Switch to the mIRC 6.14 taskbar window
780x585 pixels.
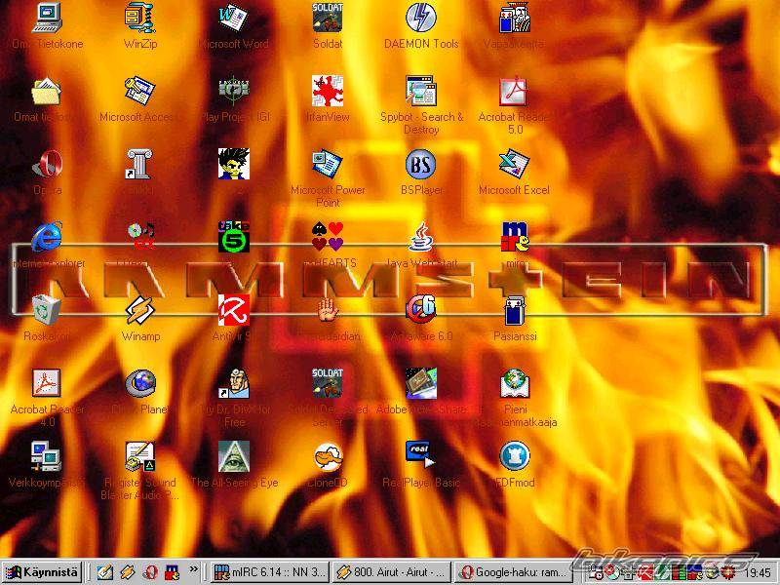coord(270,572)
